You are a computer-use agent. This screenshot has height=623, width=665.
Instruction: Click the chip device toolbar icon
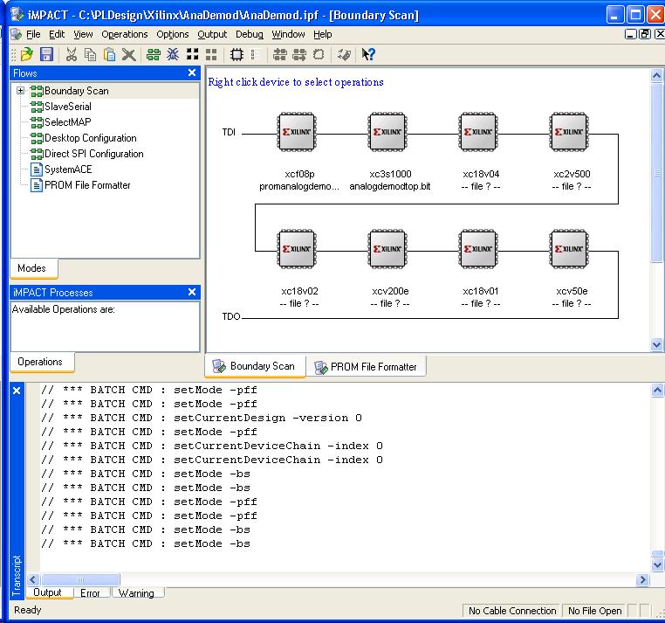[237, 54]
